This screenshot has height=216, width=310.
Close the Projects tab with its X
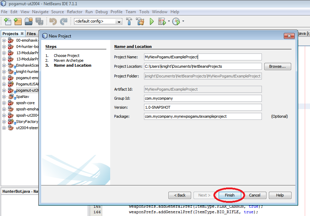tap(22, 33)
